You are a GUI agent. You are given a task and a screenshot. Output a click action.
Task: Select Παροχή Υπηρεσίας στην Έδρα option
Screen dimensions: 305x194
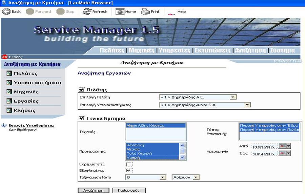click(x=269, y=125)
